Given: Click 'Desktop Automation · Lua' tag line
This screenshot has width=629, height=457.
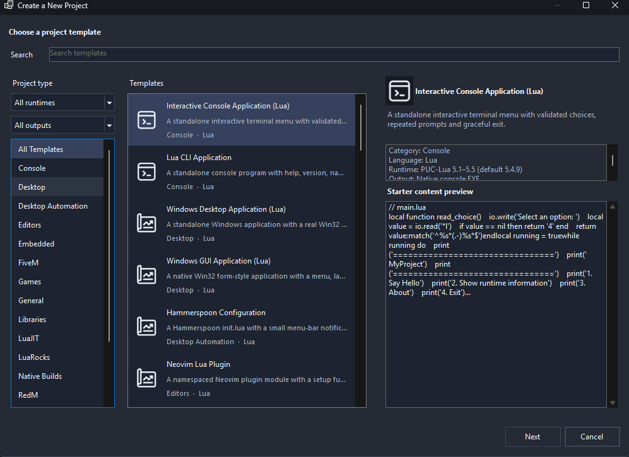Looking at the screenshot, I should pyautogui.click(x=211, y=342).
